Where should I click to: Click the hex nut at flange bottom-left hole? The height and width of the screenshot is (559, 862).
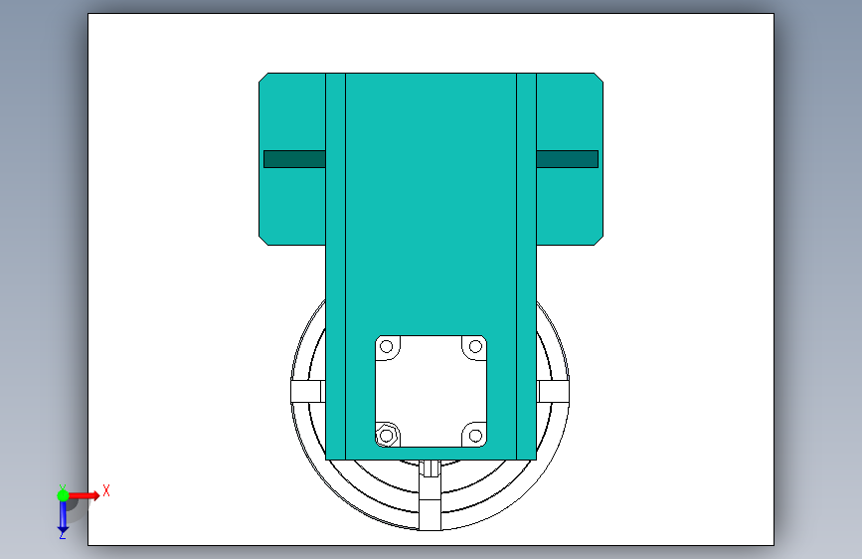click(x=387, y=436)
